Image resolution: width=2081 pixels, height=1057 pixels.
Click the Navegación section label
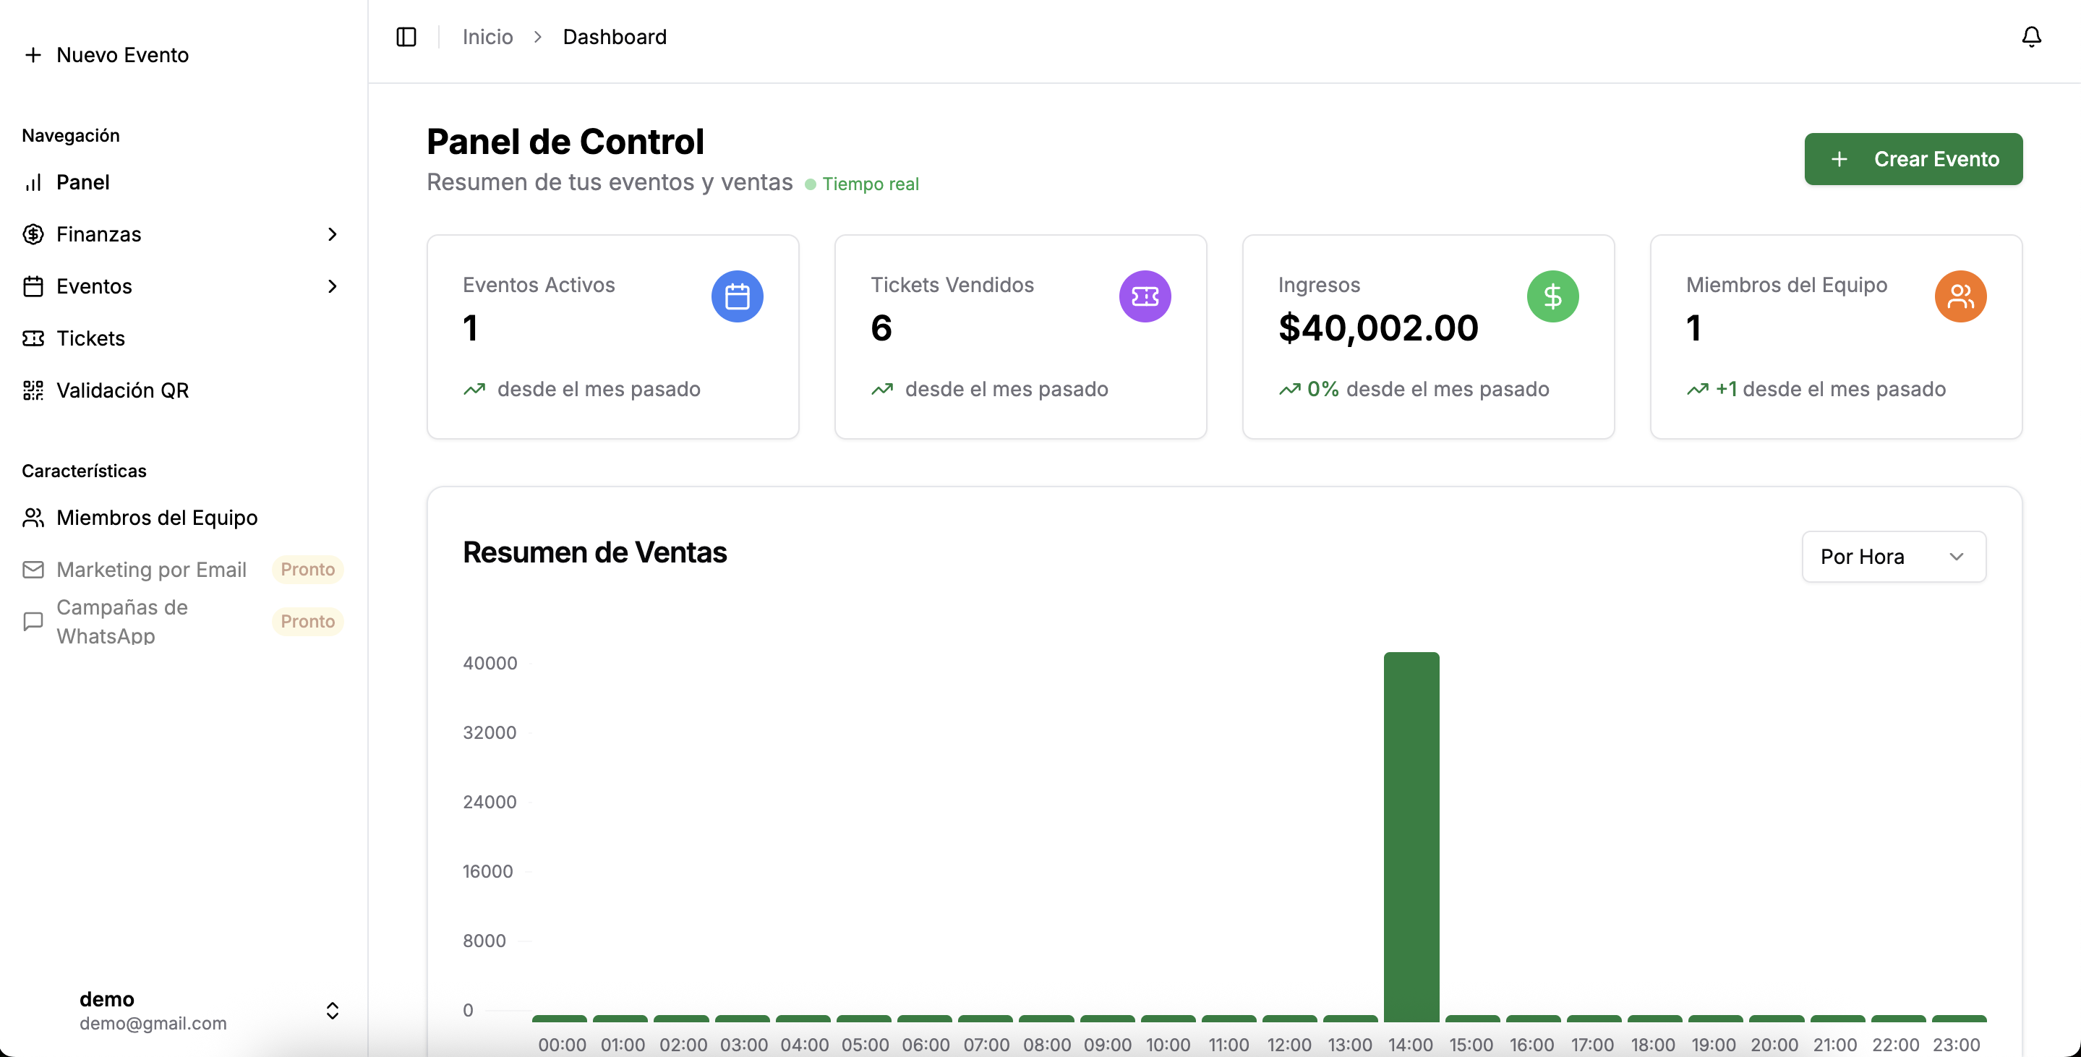click(x=71, y=136)
